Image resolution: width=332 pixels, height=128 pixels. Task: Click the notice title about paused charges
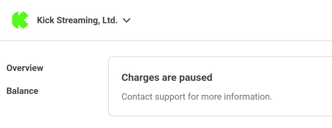tap(167, 77)
